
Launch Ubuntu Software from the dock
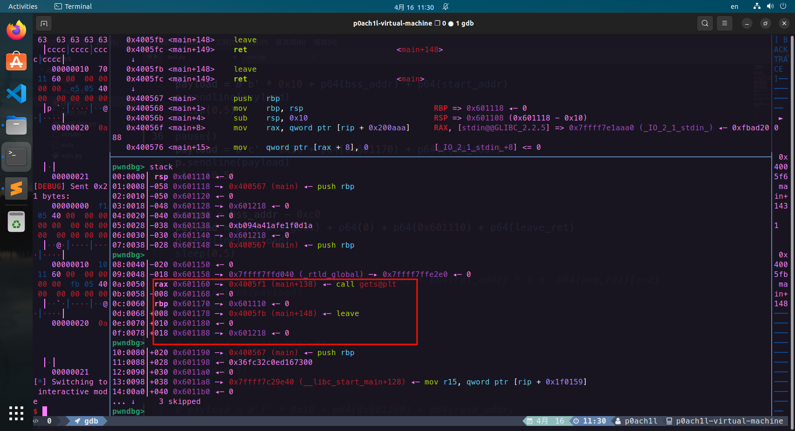pos(16,61)
